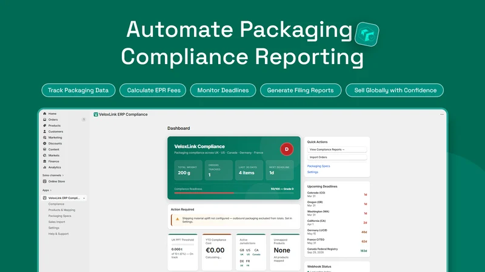Screen dimensions: 485x272
Task: Click the red grade D badge
Action: (287, 149)
